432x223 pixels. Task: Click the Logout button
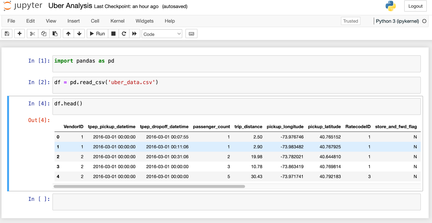click(x=415, y=6)
